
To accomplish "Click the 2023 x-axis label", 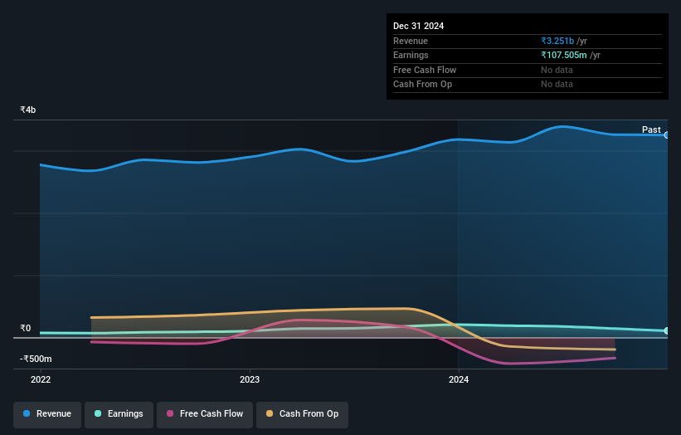I will point(250,380).
